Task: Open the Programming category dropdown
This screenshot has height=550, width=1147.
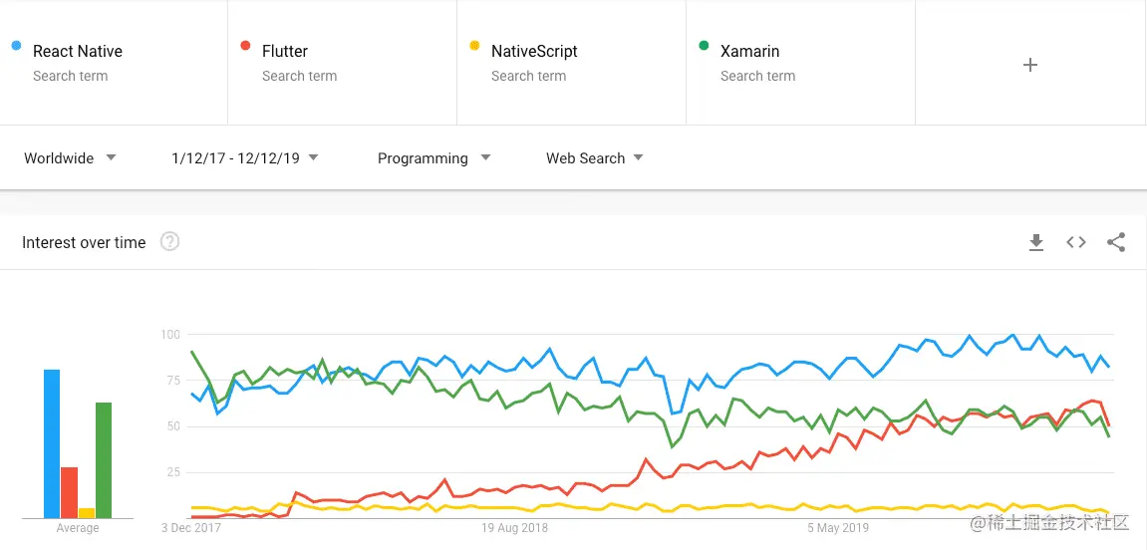Action: point(433,158)
